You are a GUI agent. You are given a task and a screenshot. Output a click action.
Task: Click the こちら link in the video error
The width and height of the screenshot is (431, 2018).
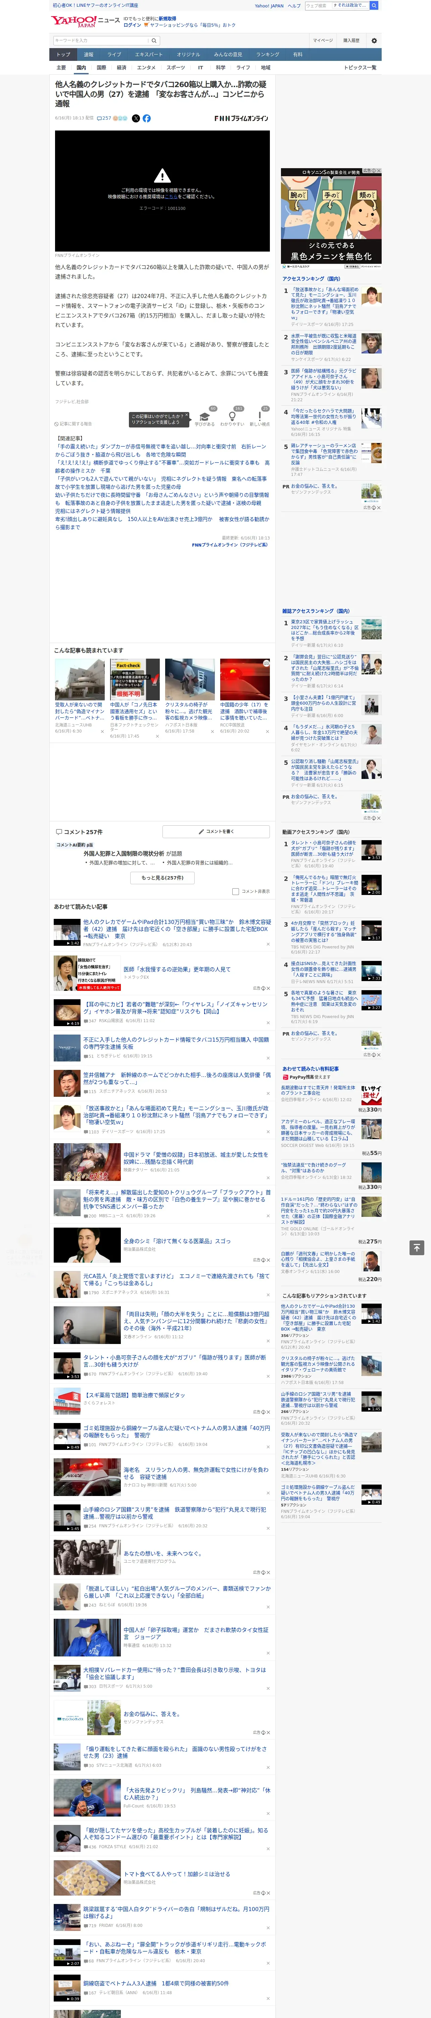click(x=171, y=197)
